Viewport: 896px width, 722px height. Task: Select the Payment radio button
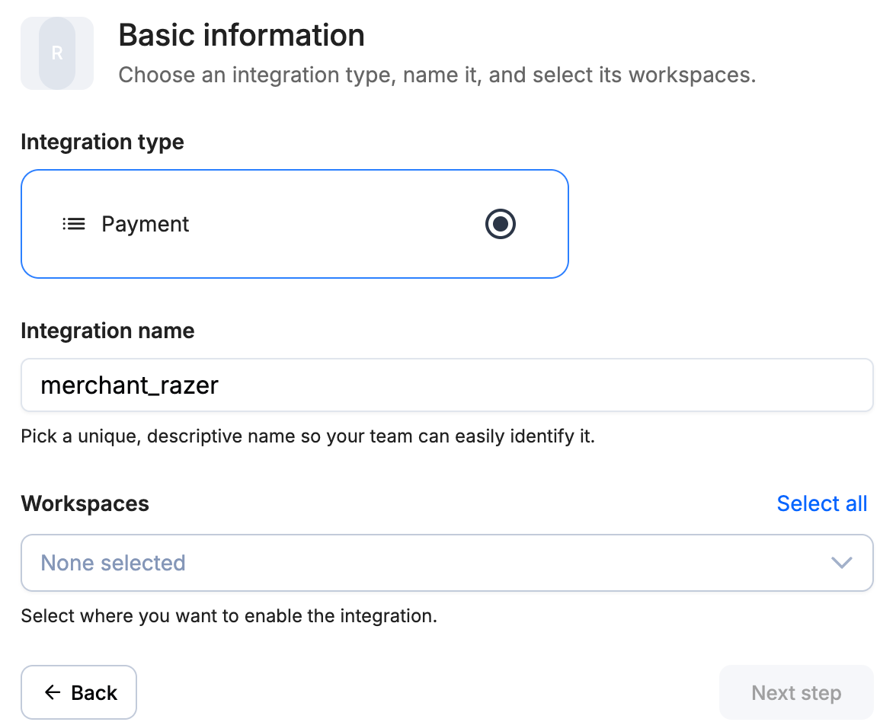click(500, 223)
